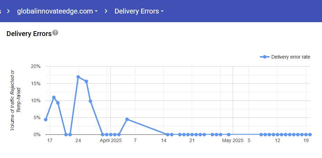Click the caret arrow beside globalinnovateedge.com
322x158 pixels.
pos(96,11)
